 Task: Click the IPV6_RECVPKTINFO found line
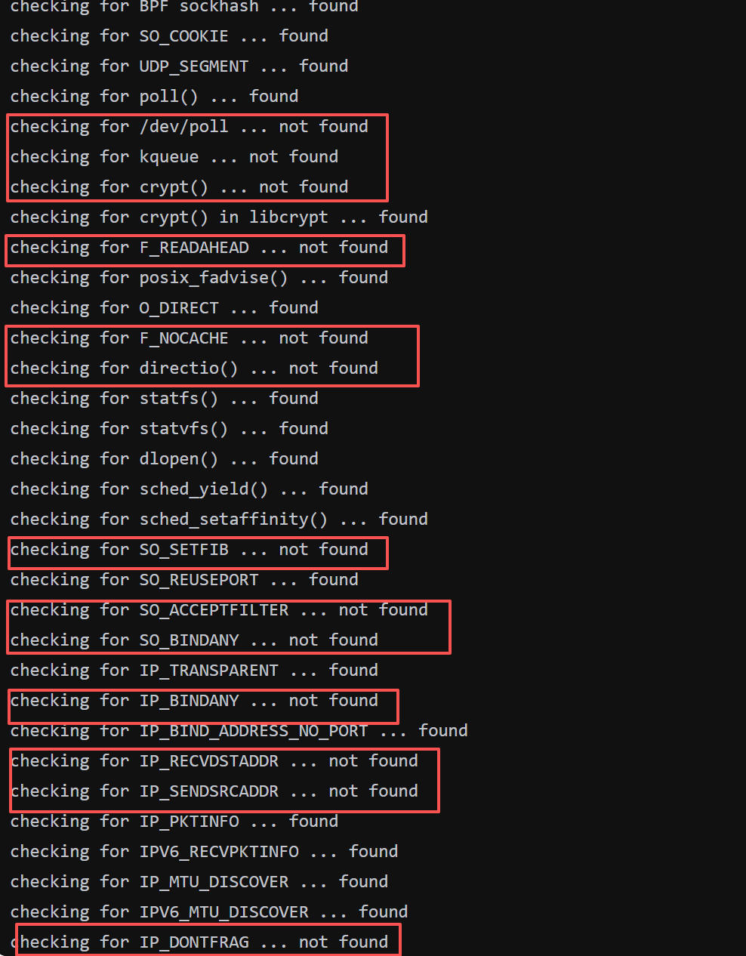point(204,852)
